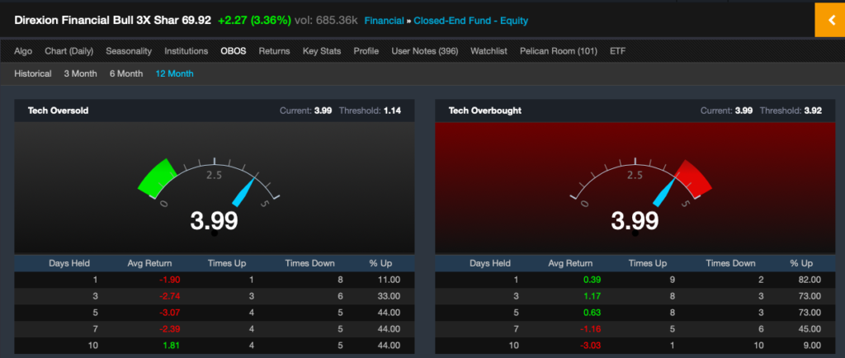This screenshot has height=358, width=845.
Task: Click Tech Oversold threshold value 1.14
Action: coord(392,111)
